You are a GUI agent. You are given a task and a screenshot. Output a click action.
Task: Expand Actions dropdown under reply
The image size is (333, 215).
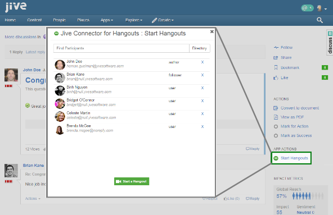[33, 199]
